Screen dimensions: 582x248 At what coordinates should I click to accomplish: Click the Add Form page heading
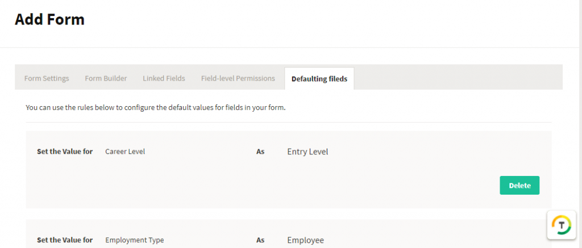50,19
